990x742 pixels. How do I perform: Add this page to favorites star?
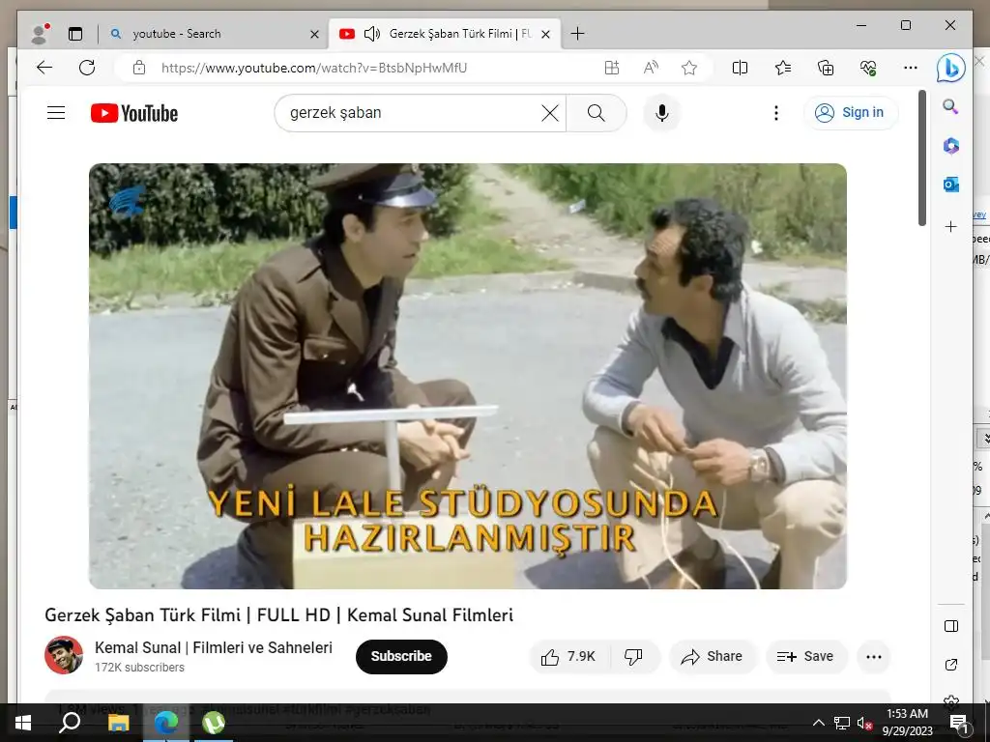pyautogui.click(x=689, y=68)
